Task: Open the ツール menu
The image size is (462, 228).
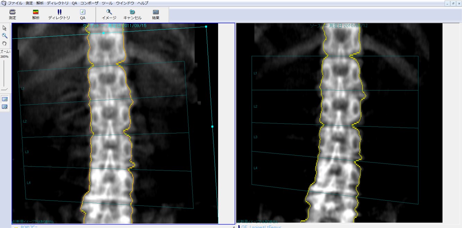Action: click(x=107, y=3)
